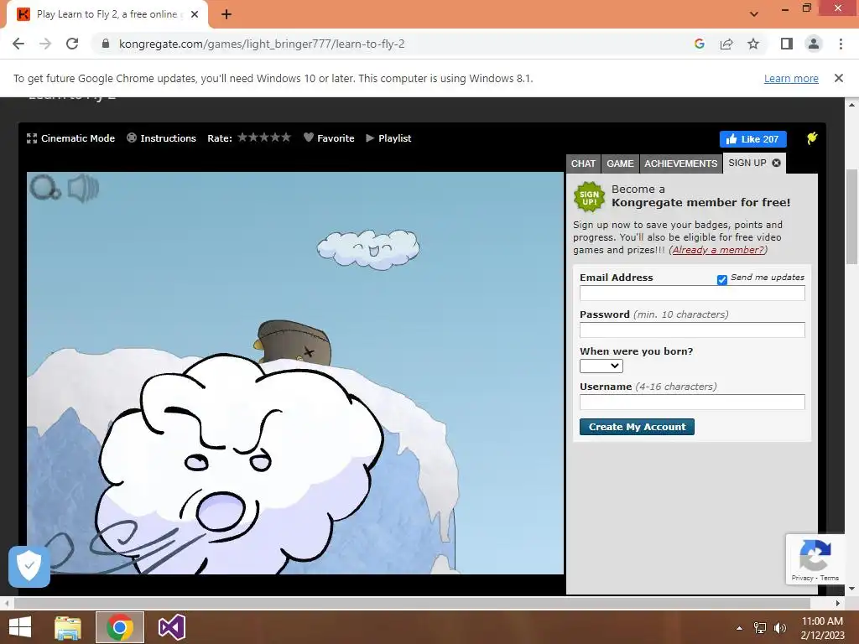Show hidden system tray icons
The height and width of the screenshot is (644, 859).
[739, 628]
